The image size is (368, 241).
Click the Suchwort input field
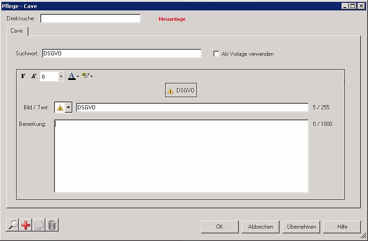pos(122,54)
